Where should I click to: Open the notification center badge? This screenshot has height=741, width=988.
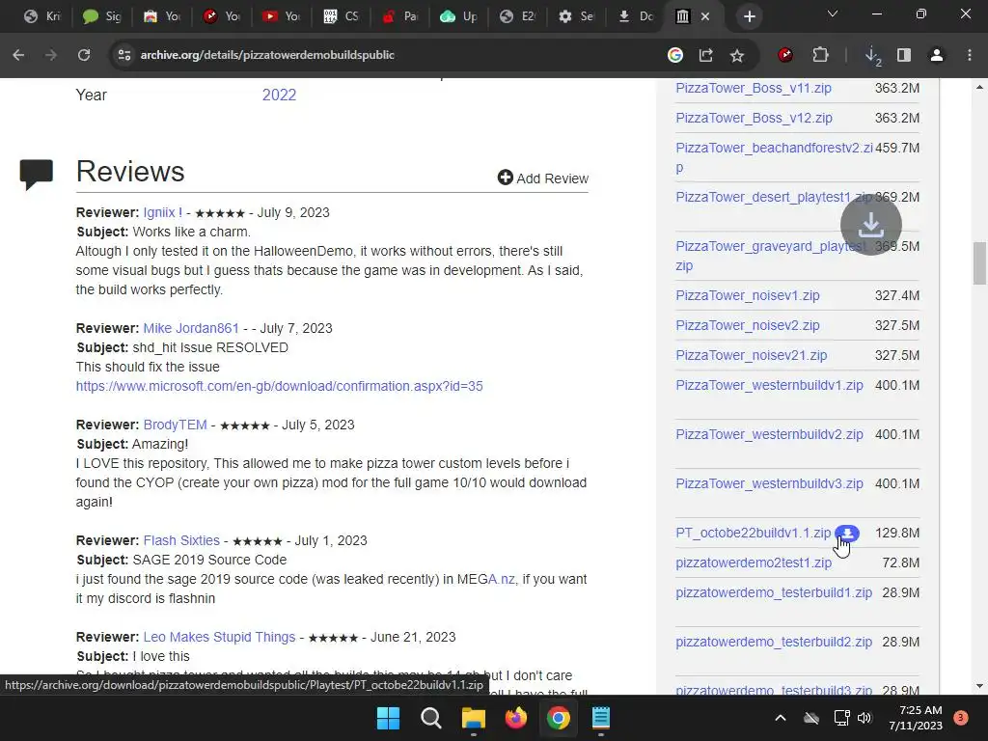961,718
